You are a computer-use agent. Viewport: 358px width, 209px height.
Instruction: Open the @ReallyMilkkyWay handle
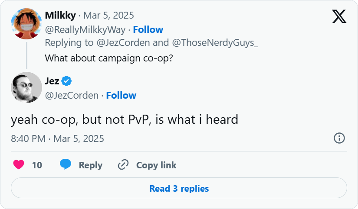85,29
